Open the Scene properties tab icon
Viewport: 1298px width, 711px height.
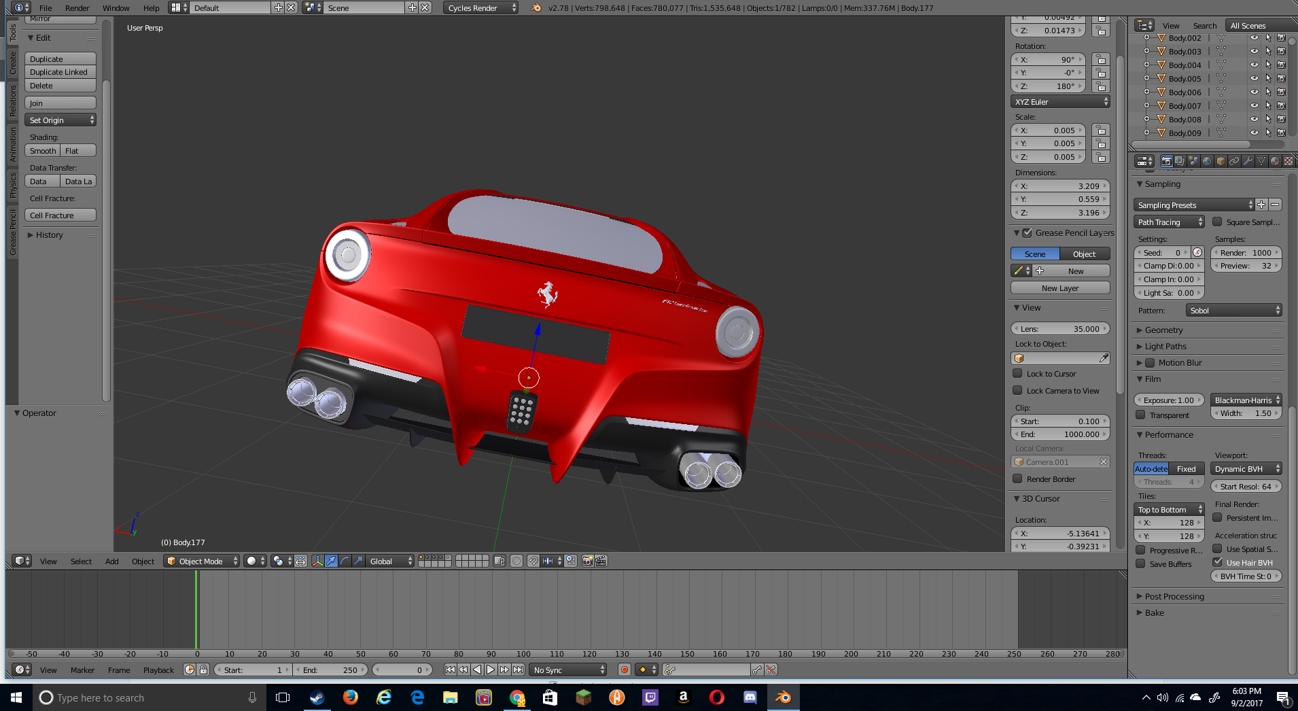click(x=1193, y=161)
